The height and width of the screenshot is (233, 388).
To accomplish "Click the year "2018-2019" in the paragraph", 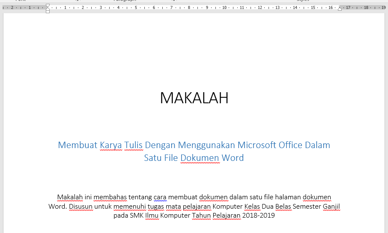I will click(x=259, y=216).
